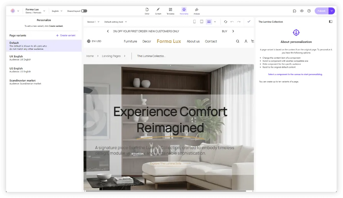343x198 pixels.
Task: Select the Scandinavian market page variant
Action: tap(44, 82)
